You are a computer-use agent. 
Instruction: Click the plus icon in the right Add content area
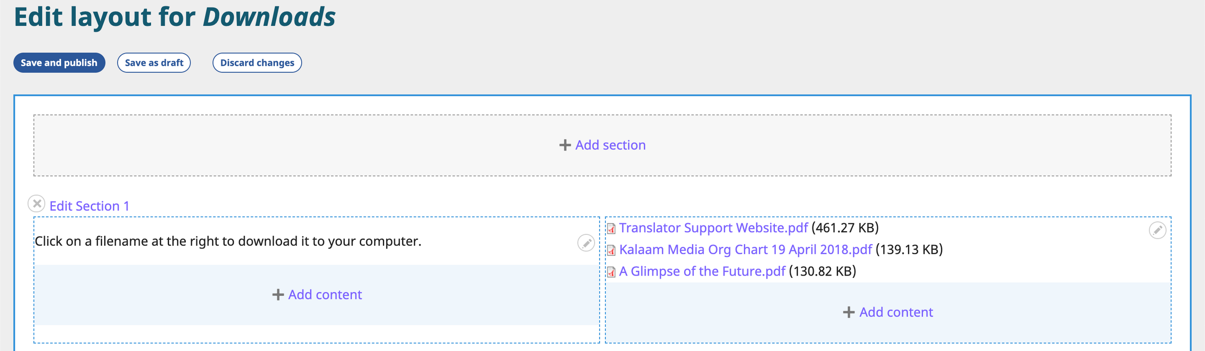[849, 312]
